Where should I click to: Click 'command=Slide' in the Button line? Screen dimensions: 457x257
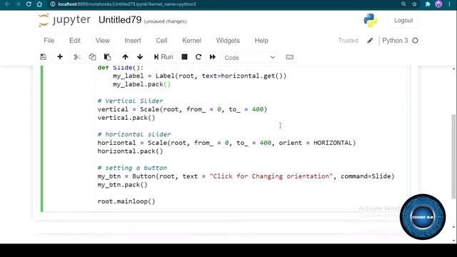click(366, 176)
